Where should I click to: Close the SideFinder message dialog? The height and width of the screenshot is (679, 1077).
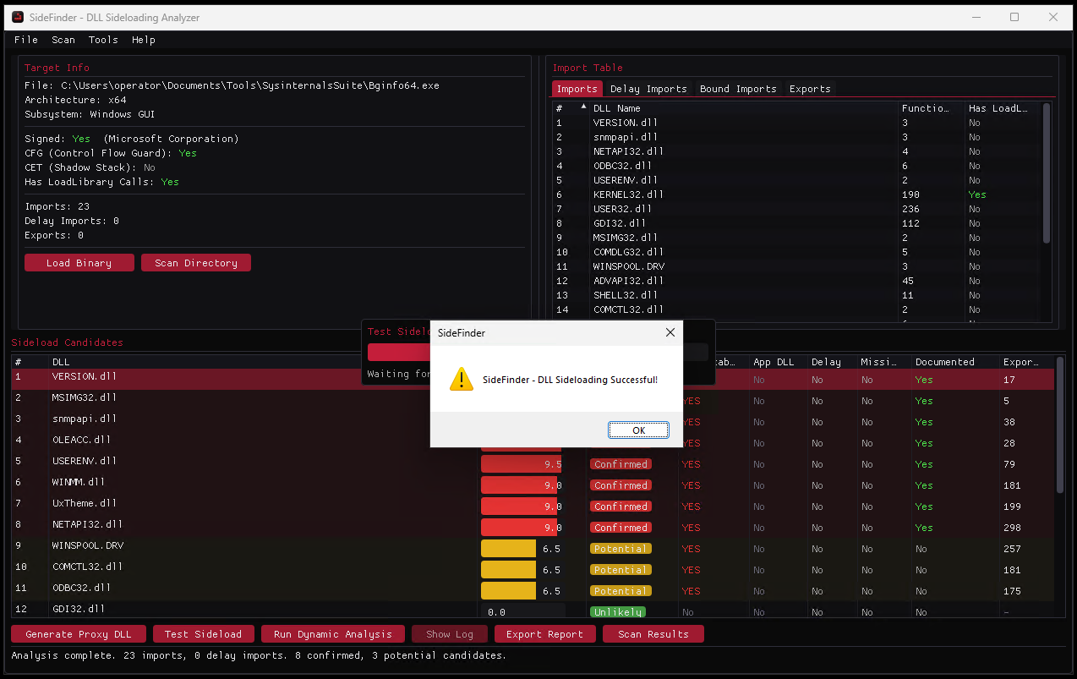tap(670, 332)
